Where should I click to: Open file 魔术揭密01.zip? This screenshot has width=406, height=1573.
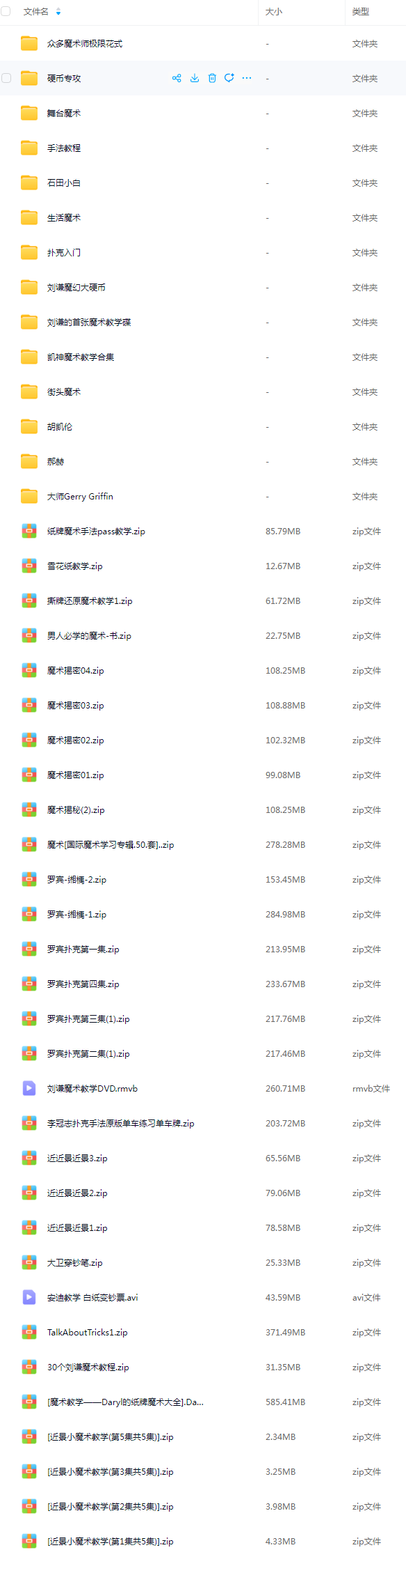coord(76,775)
